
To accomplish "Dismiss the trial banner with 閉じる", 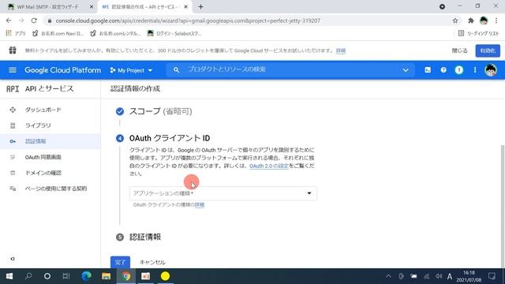I will [x=459, y=50].
